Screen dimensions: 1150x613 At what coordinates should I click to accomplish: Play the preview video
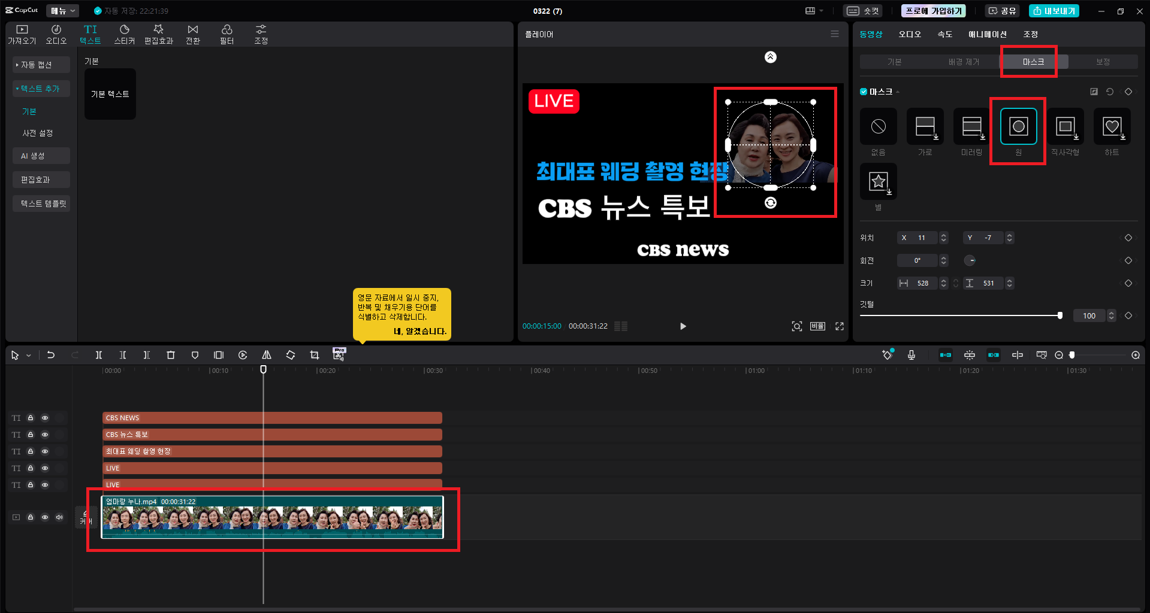coord(683,326)
